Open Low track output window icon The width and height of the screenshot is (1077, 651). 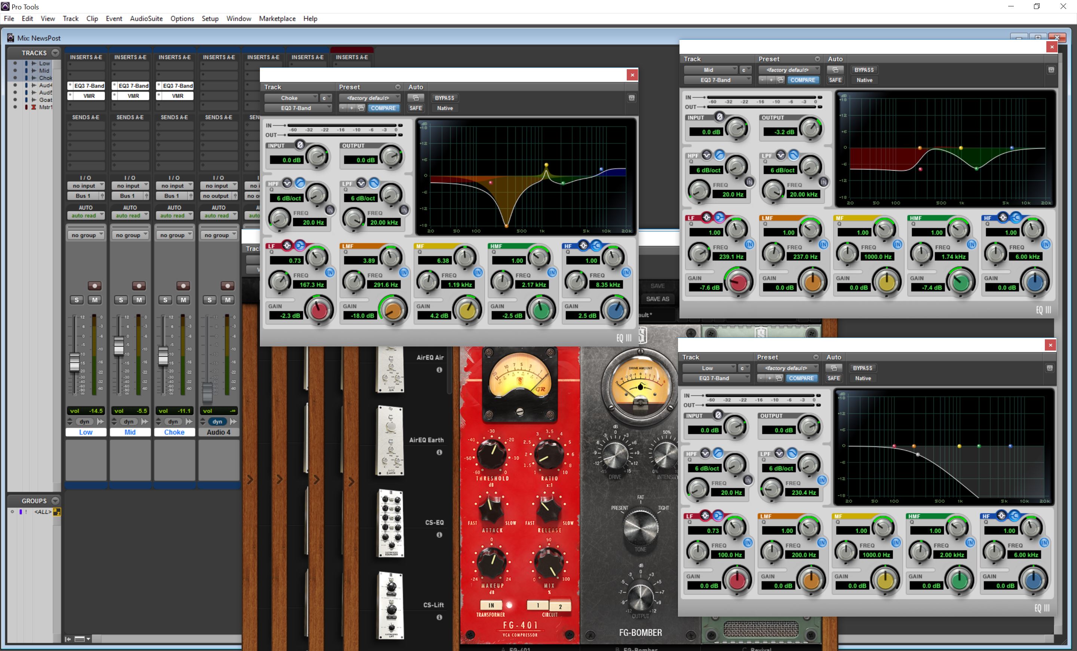tap(102, 196)
